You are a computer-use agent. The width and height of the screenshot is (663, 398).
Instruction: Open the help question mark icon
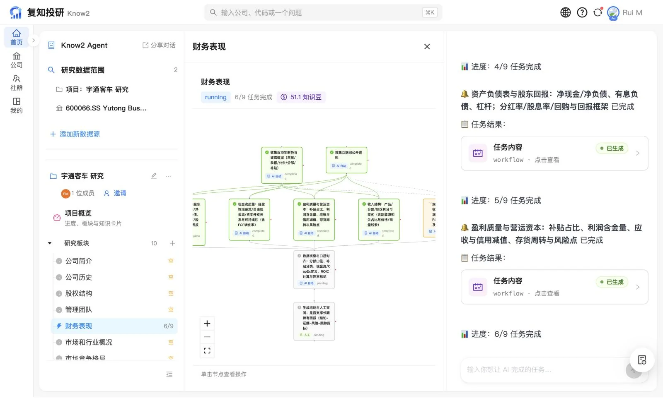pyautogui.click(x=582, y=12)
